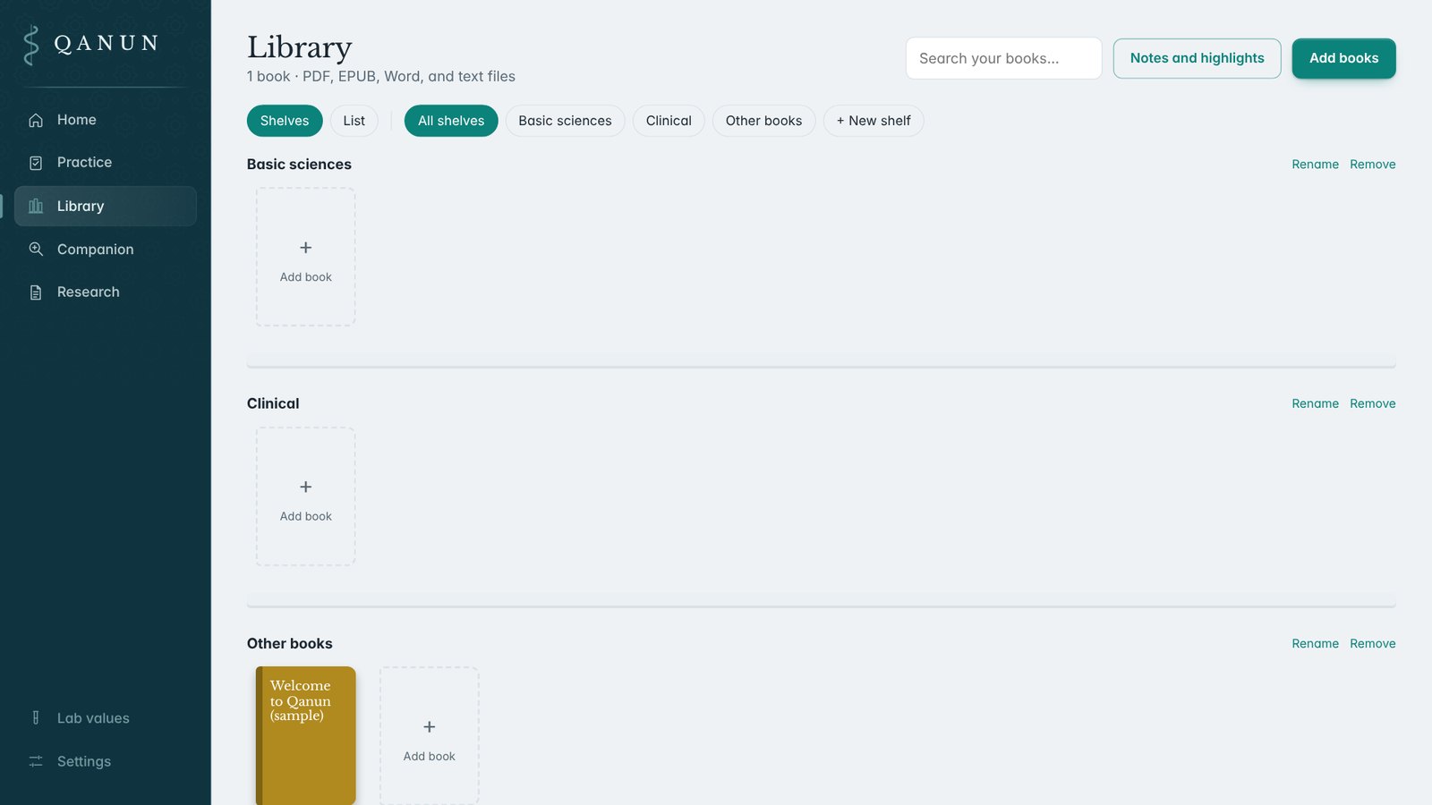
Task: Click the Practice clipboard icon
Action: [36, 163]
